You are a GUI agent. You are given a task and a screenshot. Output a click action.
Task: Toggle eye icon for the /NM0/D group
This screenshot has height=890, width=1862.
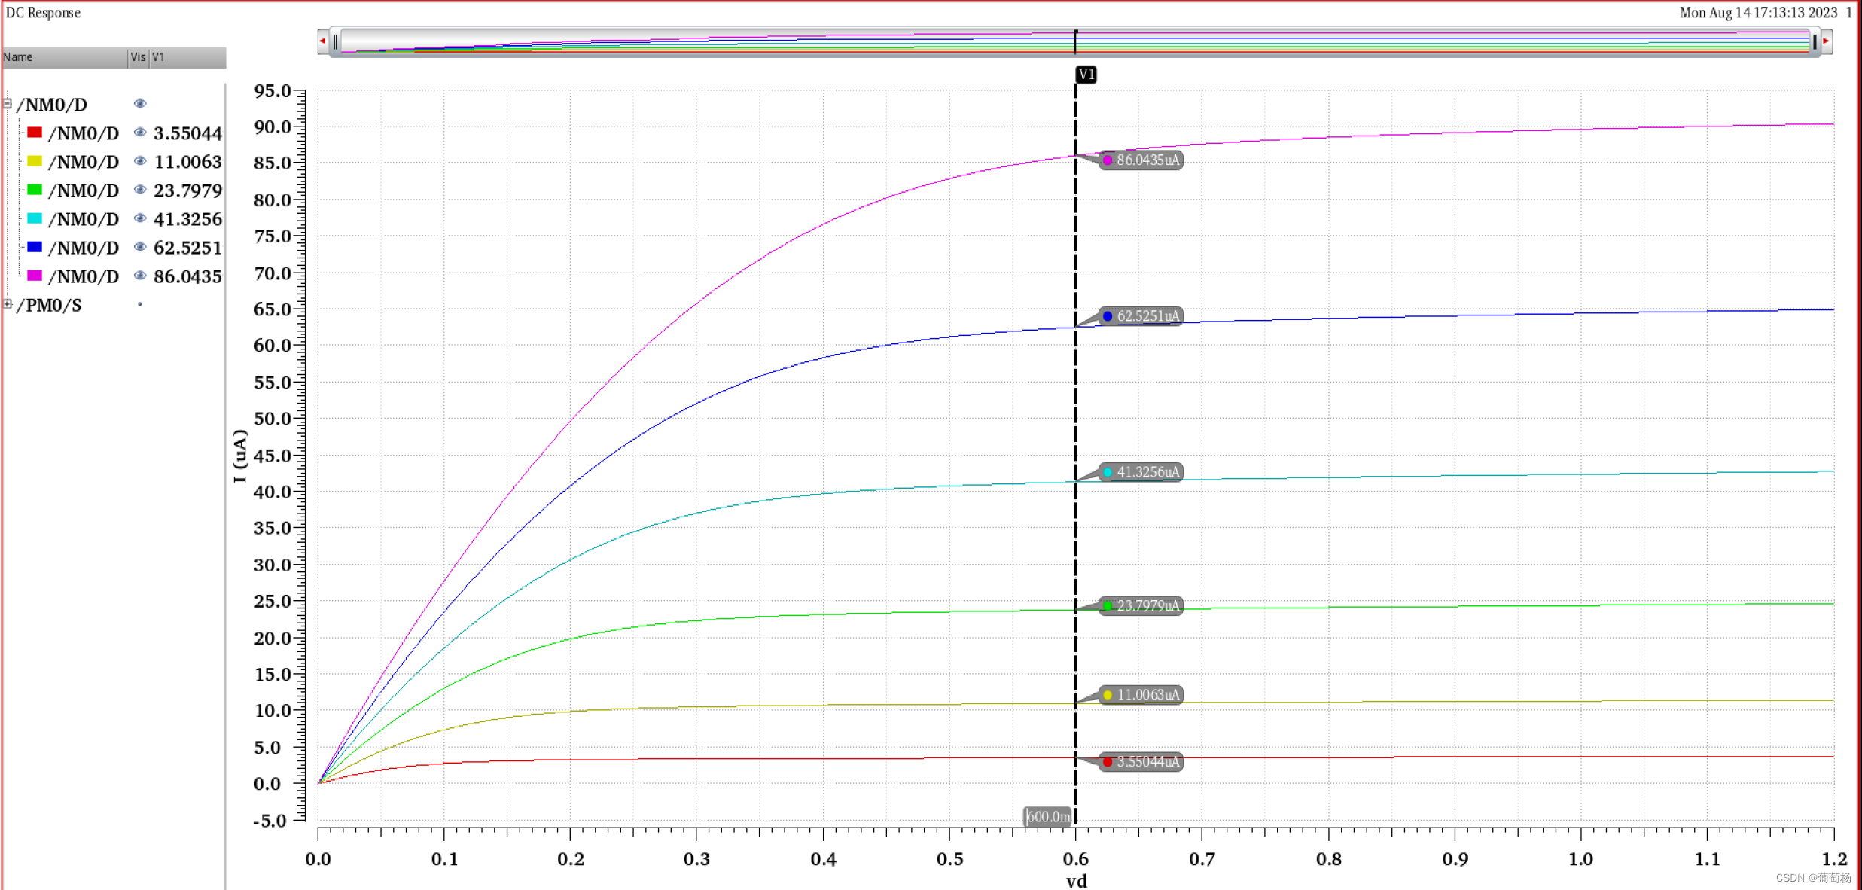click(x=140, y=104)
